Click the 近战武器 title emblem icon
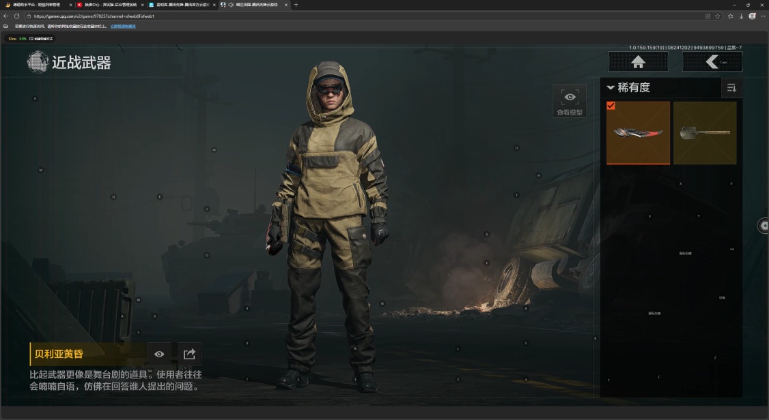The image size is (769, 420). click(38, 62)
